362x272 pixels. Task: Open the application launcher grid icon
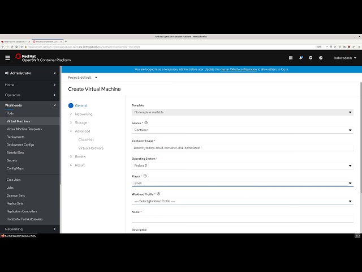(x=291, y=58)
